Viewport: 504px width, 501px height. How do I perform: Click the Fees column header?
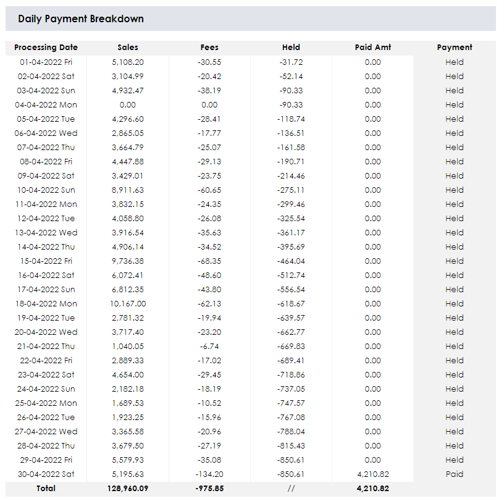[209, 48]
